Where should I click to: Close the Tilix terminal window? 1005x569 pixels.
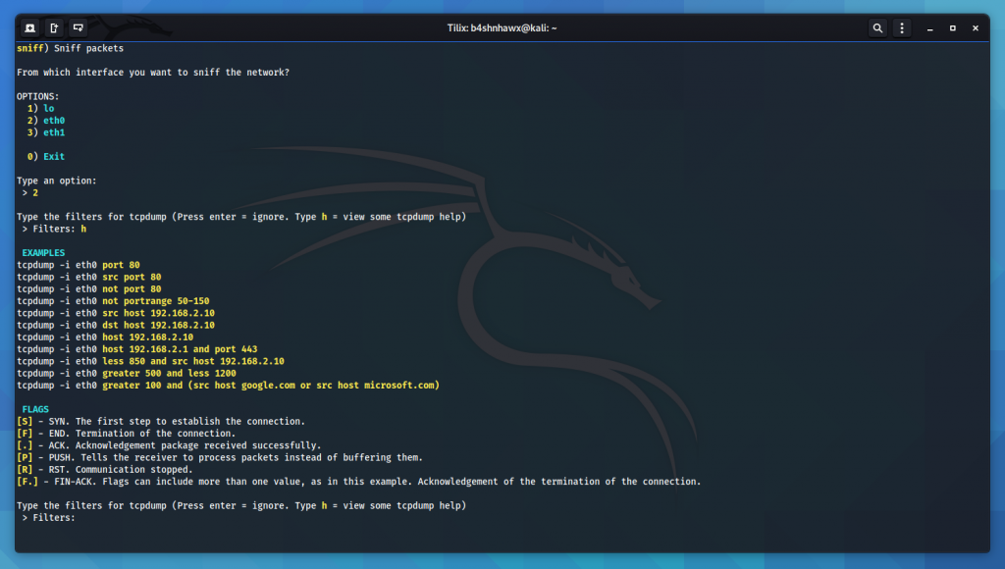pyautogui.click(x=975, y=28)
